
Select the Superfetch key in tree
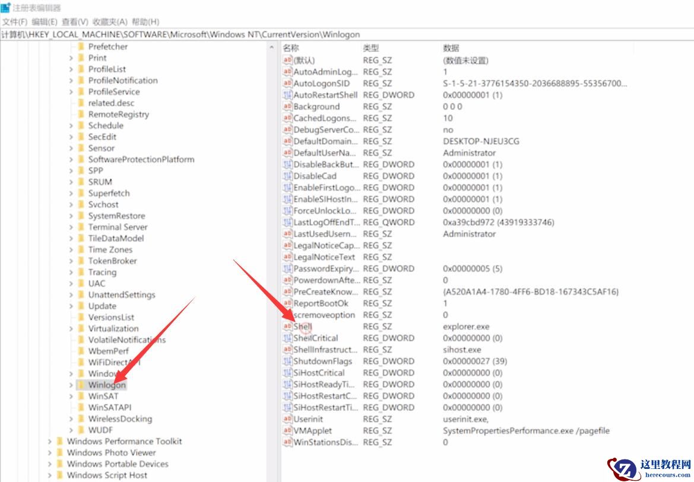109,194
